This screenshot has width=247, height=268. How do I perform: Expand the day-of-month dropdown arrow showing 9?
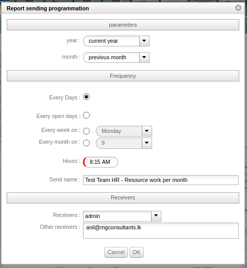pos(147,143)
